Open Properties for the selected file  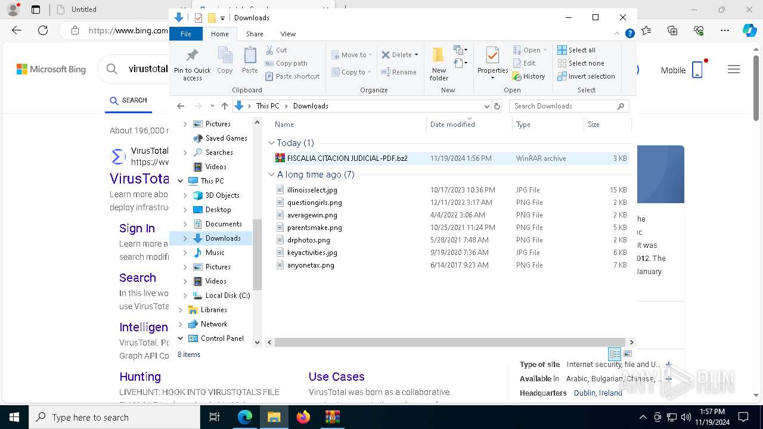click(x=492, y=63)
